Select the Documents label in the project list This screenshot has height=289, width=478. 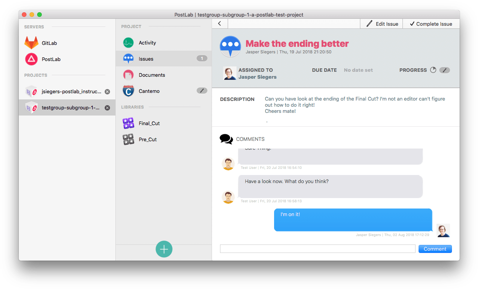click(x=152, y=75)
